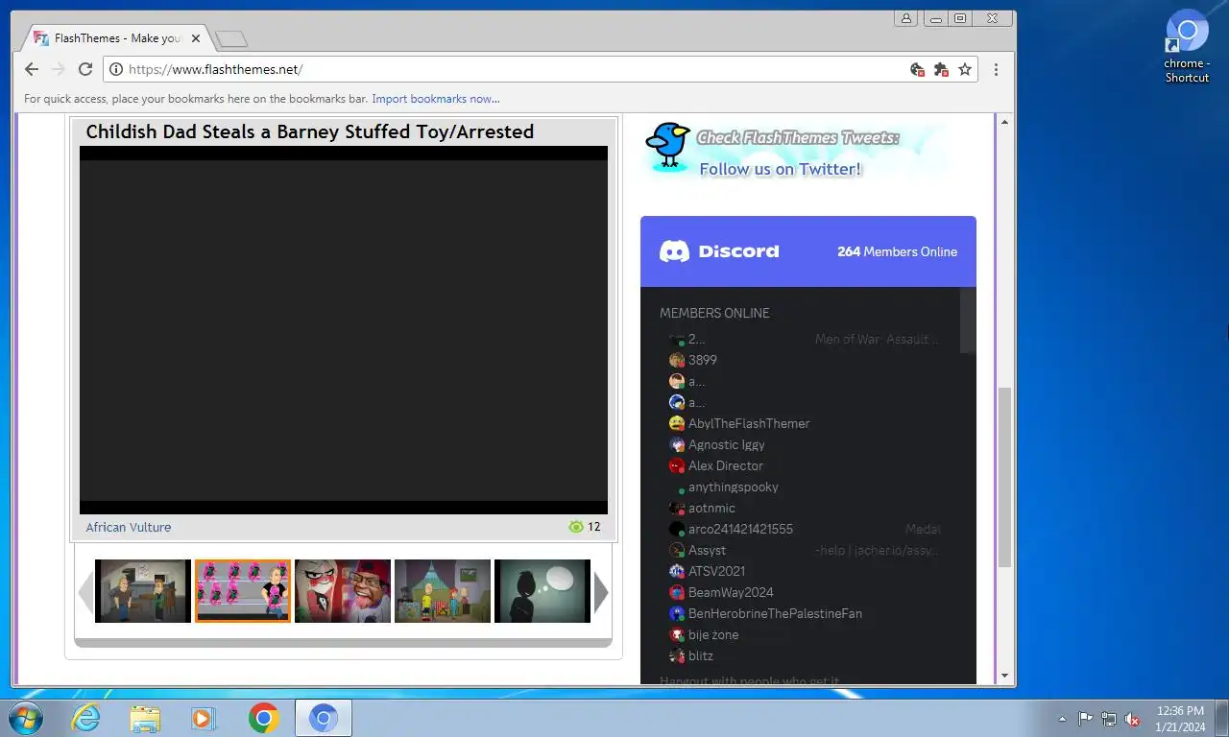Click the black video player area
Image resolution: width=1229 pixels, height=737 pixels.
coord(344,330)
